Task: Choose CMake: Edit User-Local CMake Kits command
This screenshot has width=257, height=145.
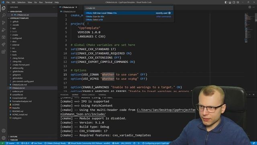Action: point(128,13)
